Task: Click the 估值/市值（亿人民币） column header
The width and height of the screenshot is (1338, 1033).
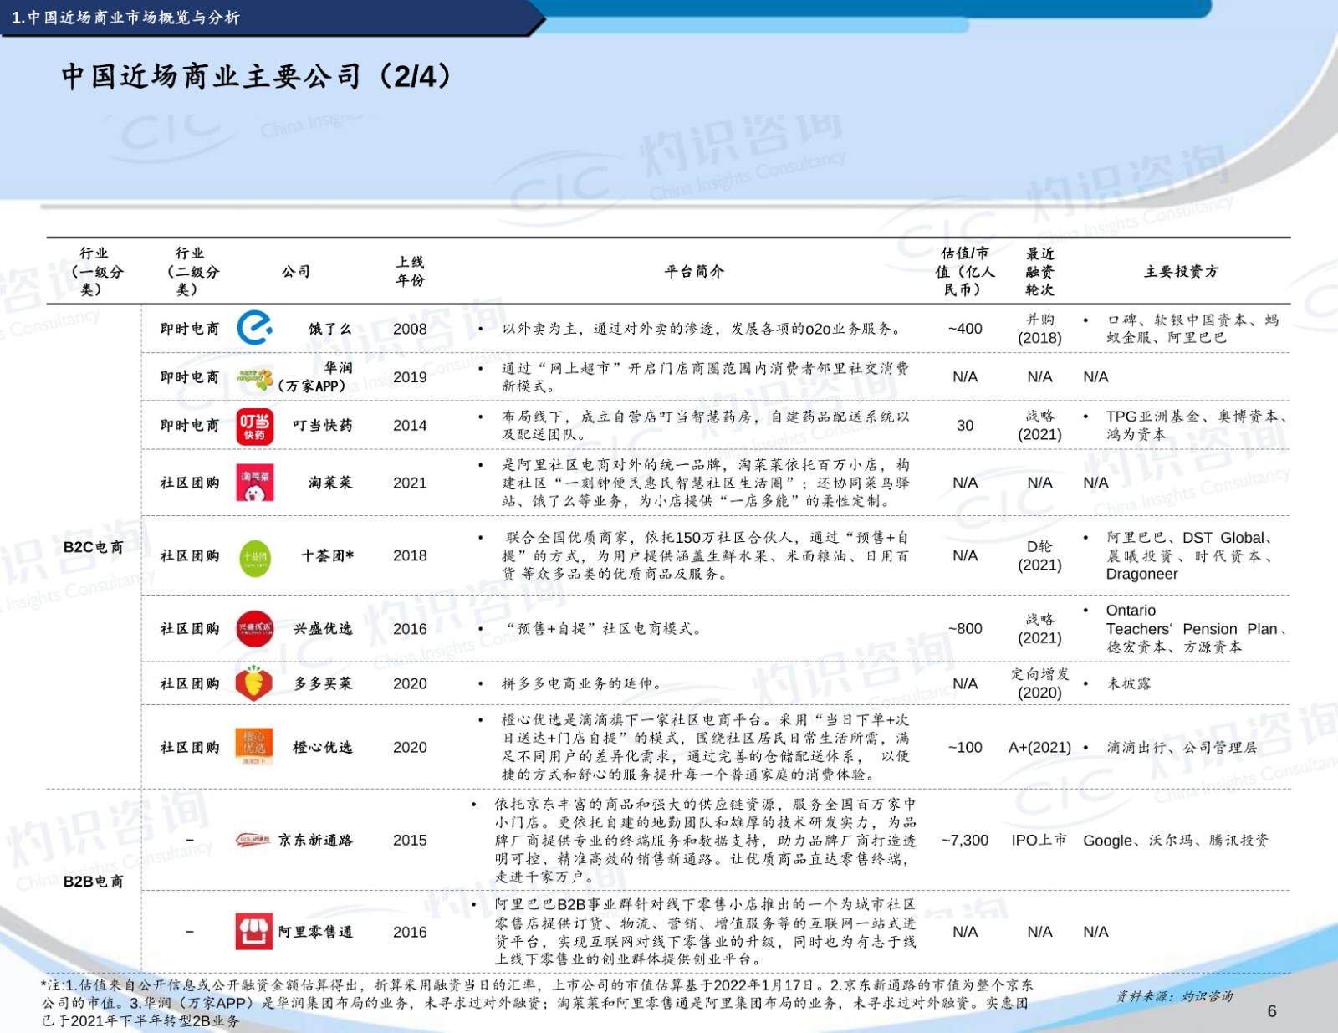Action: click(x=965, y=271)
